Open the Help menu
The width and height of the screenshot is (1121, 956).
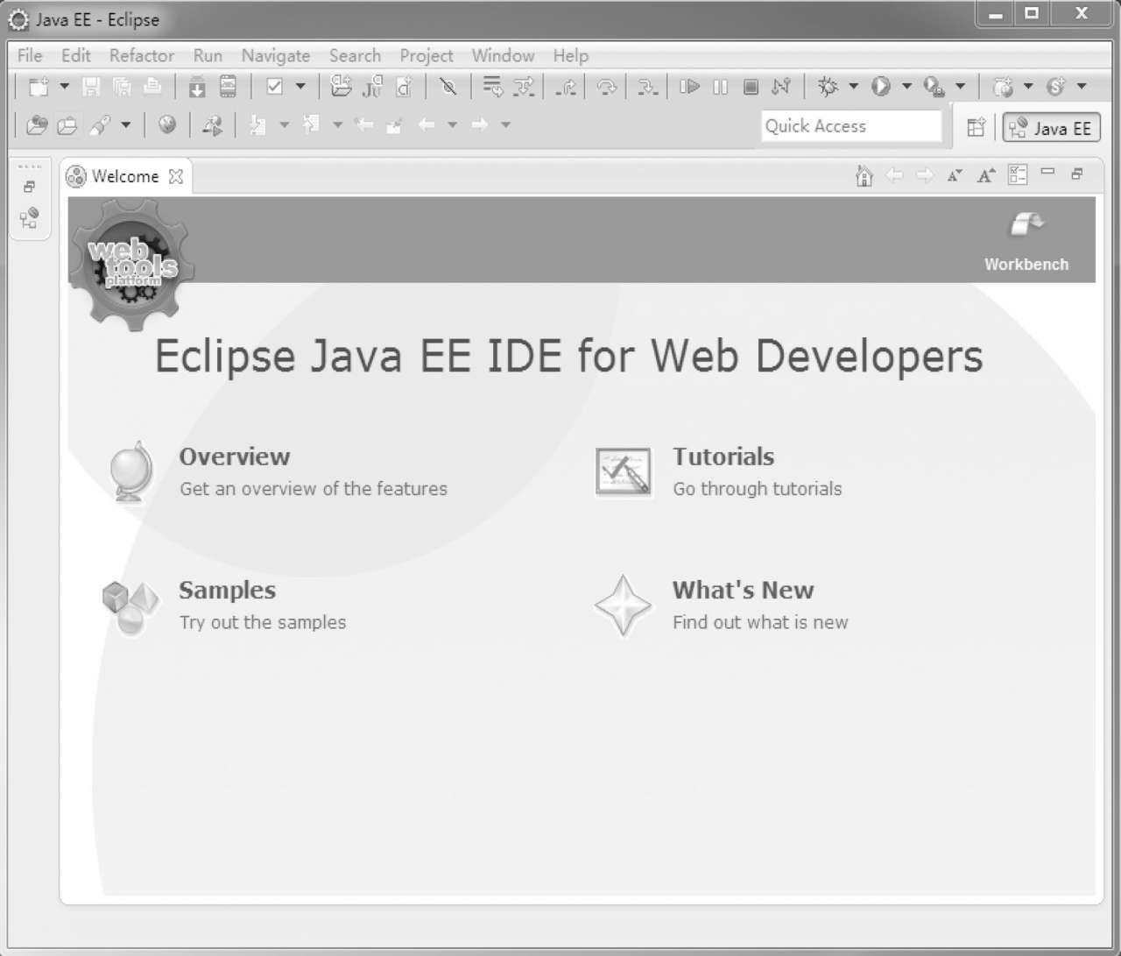pos(571,55)
